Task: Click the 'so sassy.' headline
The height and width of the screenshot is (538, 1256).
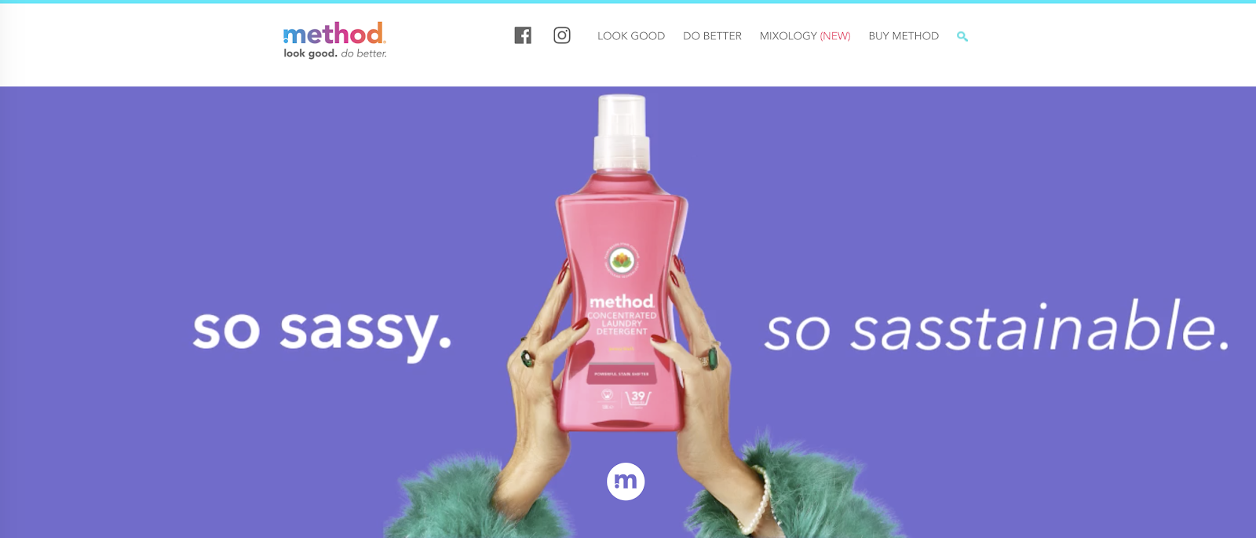Action: click(323, 331)
